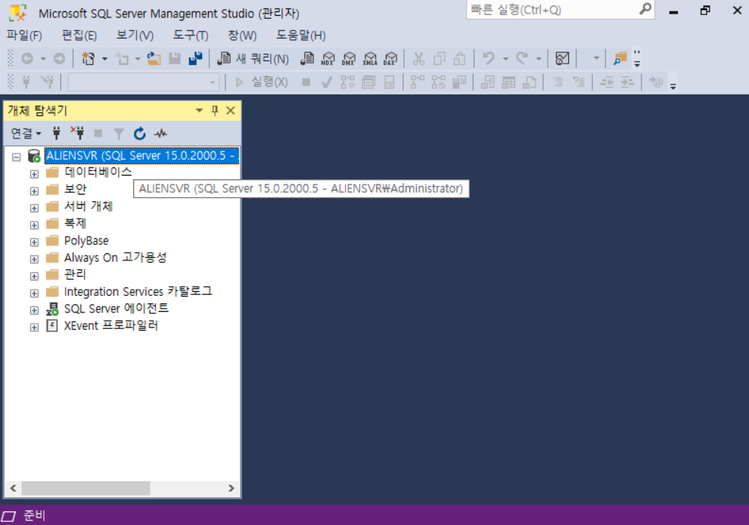Screen dimensions: 749x525
Task: Open the Undo history dropdown arrow
Action: (505, 59)
